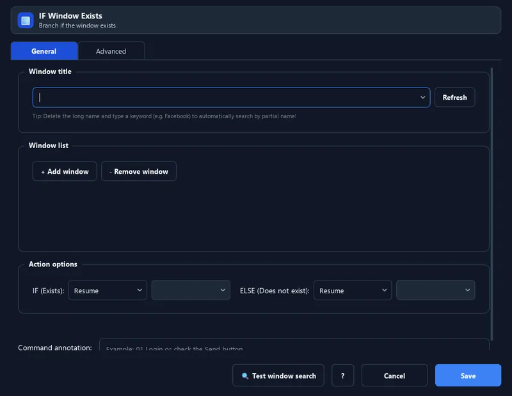Screen dimensions: 512x396
Task: Click the magnifier icon on Test window search
Action: 245,376
